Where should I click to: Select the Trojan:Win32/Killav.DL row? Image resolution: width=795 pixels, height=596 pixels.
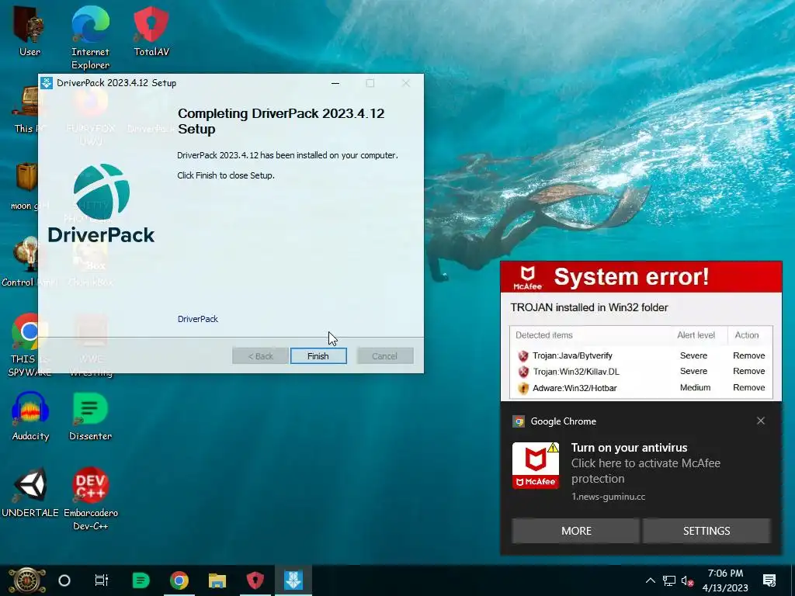(x=641, y=372)
